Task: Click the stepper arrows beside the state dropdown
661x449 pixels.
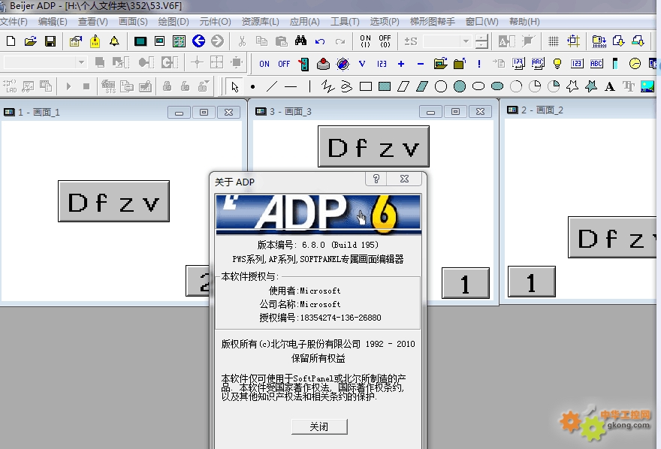Action: [481, 41]
